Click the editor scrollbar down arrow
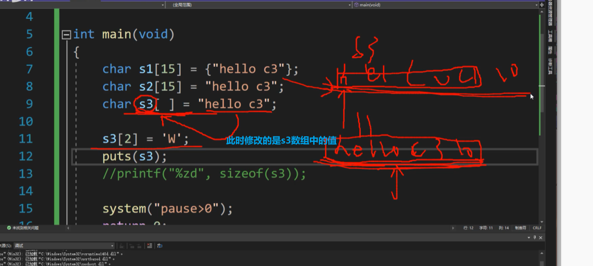593x266 pixels. click(541, 222)
